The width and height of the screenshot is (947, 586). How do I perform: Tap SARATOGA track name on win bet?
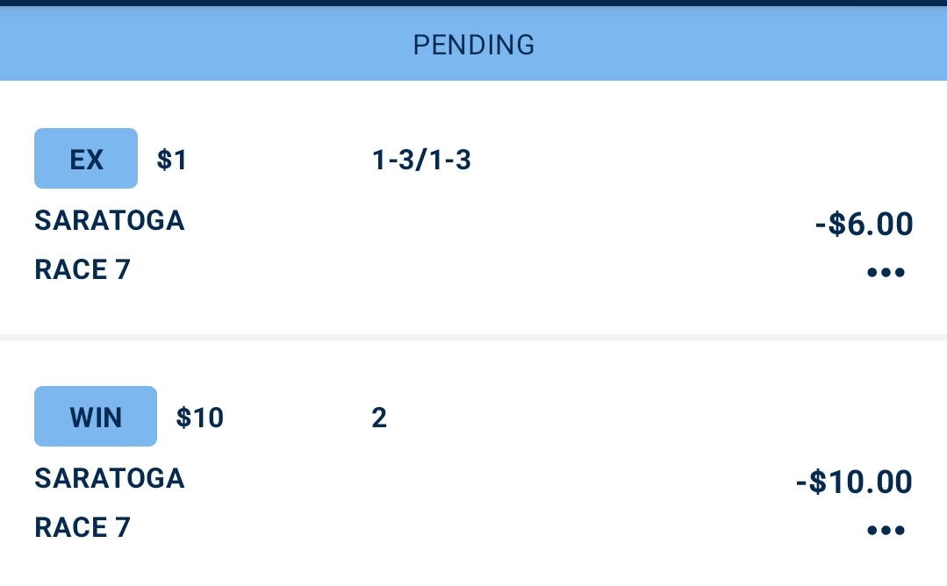tap(110, 478)
